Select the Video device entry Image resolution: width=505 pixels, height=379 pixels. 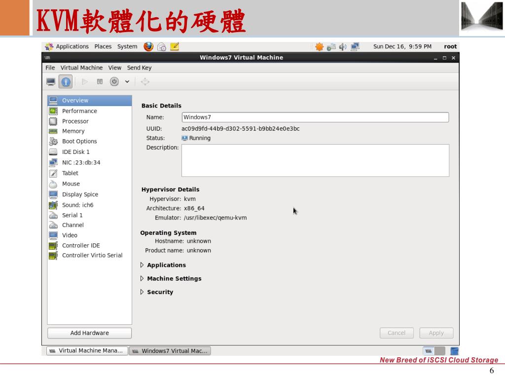[90, 235]
